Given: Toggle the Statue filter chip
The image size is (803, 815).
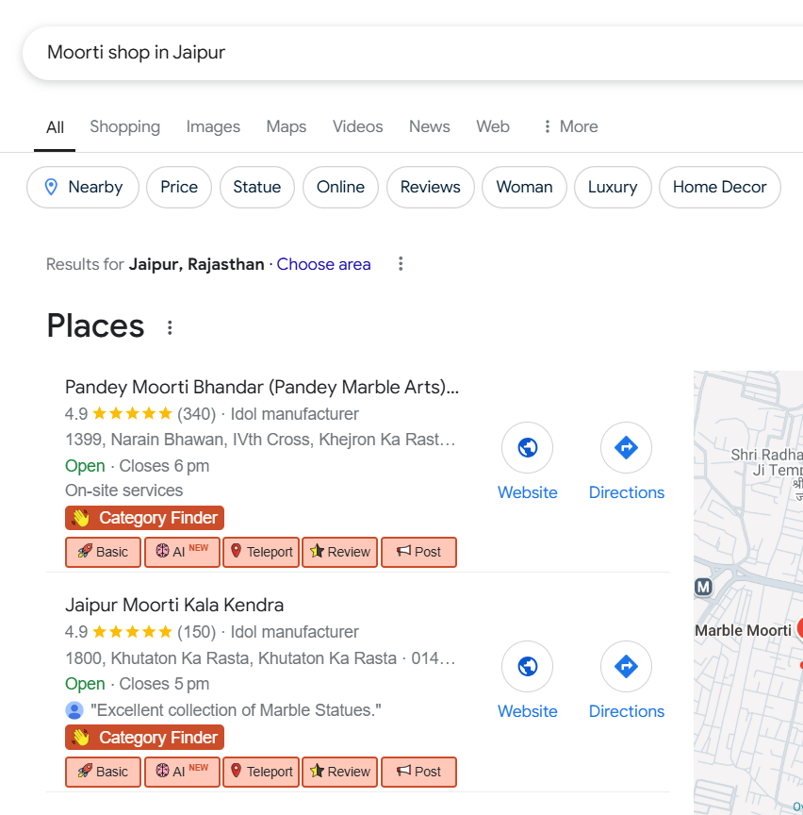Looking at the screenshot, I should tap(256, 187).
